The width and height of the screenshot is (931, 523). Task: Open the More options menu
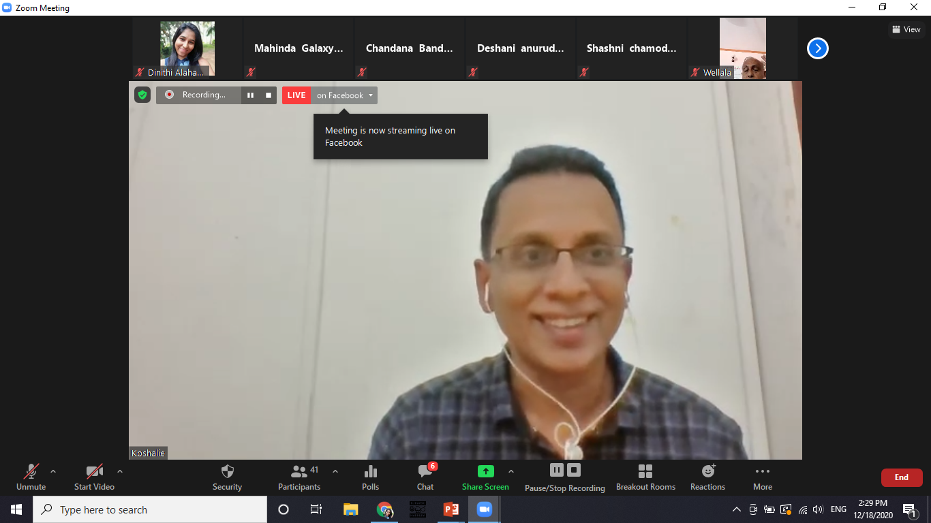(x=763, y=477)
